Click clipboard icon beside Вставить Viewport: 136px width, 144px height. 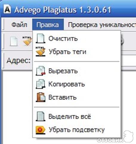41,97
